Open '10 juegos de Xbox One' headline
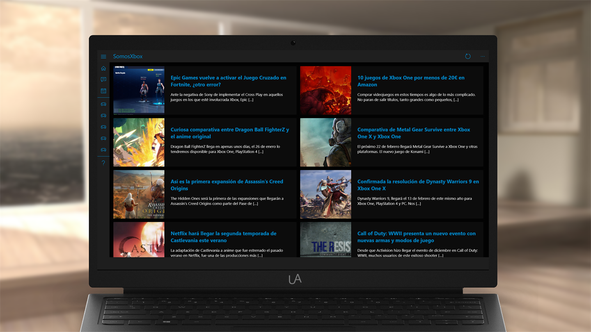The image size is (591, 332). click(x=411, y=81)
